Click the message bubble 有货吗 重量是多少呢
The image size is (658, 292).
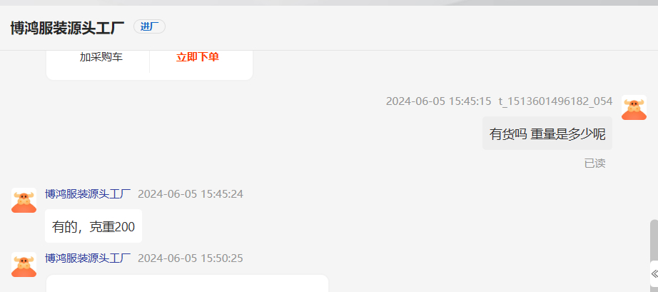click(x=547, y=134)
